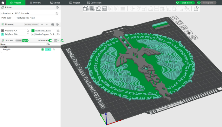
Task: Uncheck the Body_09 printable checkbox
Action: [x=42, y=50]
